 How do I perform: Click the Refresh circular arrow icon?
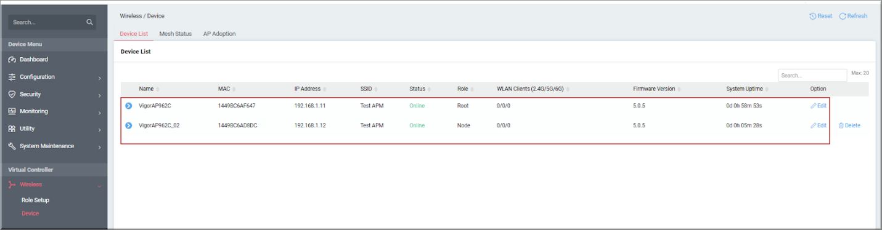(x=843, y=16)
